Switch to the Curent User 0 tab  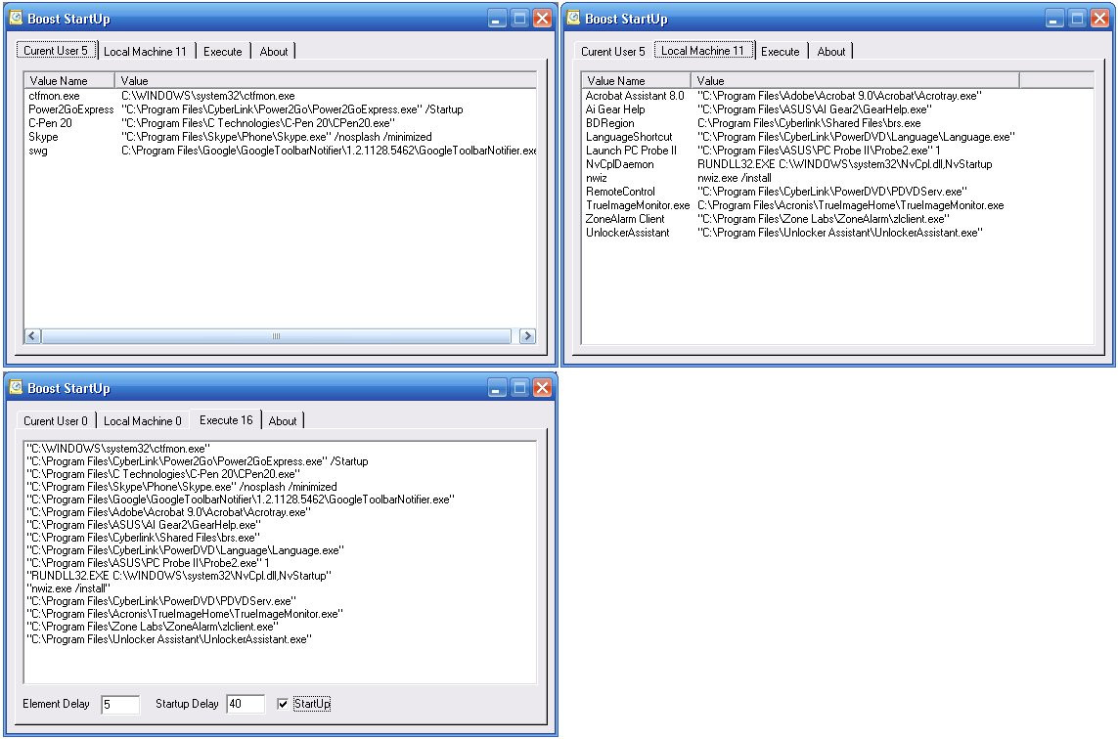click(56, 420)
